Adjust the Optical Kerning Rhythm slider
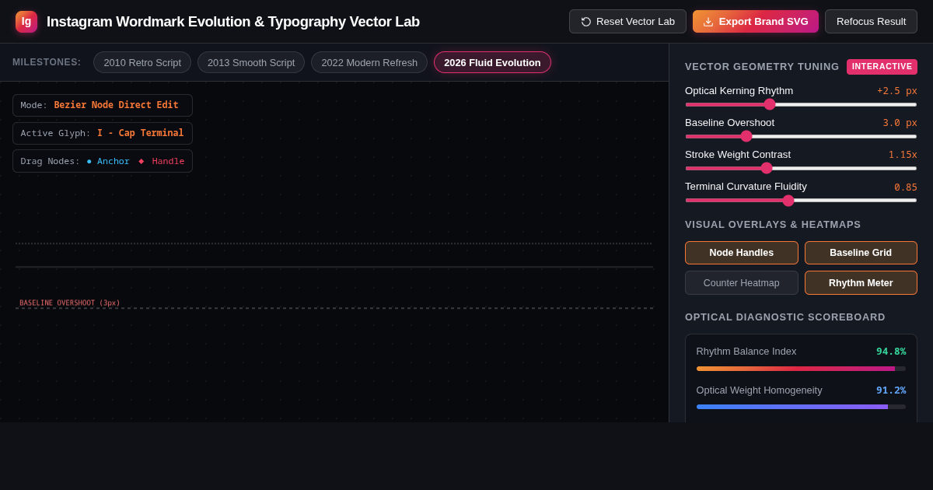933x490 pixels. [x=801, y=104]
